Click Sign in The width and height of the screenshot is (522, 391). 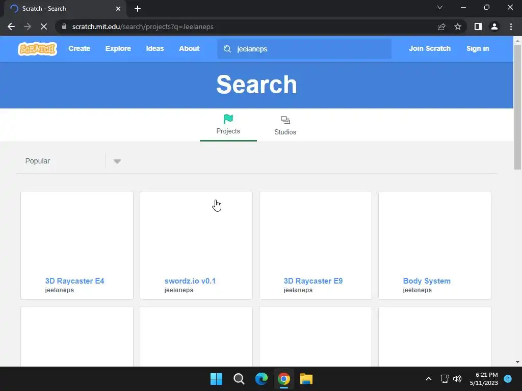tap(478, 48)
